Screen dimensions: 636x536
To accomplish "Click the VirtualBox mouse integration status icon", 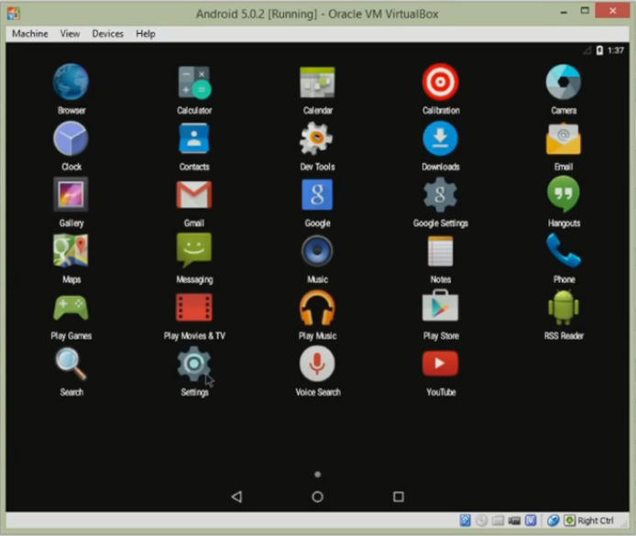I will (553, 520).
